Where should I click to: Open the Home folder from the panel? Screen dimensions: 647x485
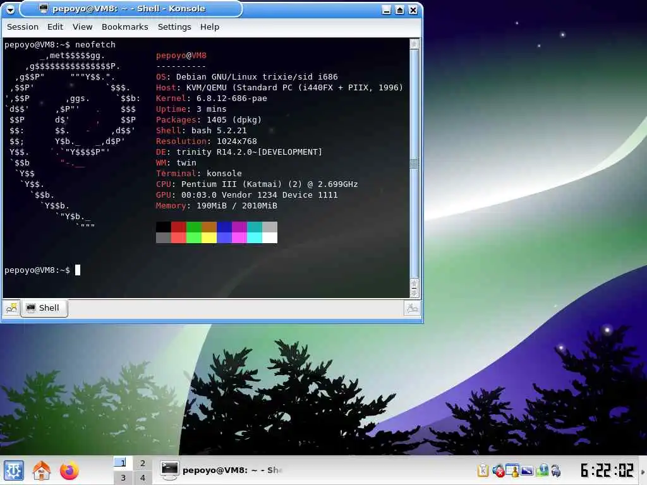41,470
